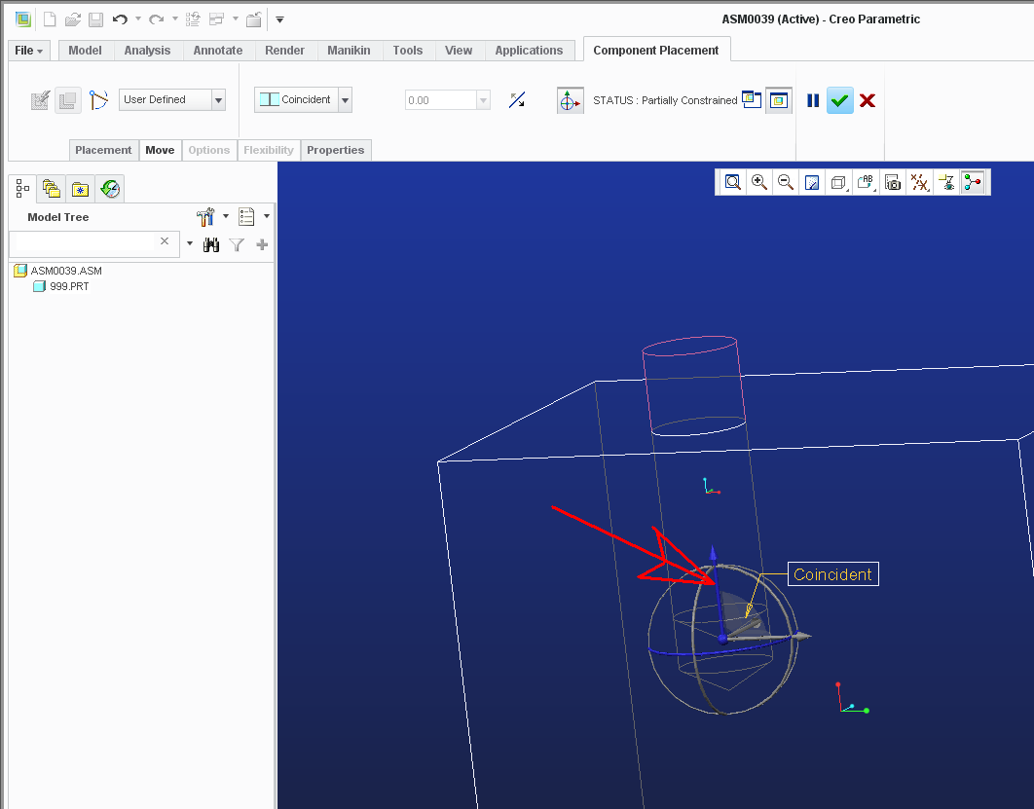
Task: Click the binoculars find icon
Action: [x=211, y=244]
